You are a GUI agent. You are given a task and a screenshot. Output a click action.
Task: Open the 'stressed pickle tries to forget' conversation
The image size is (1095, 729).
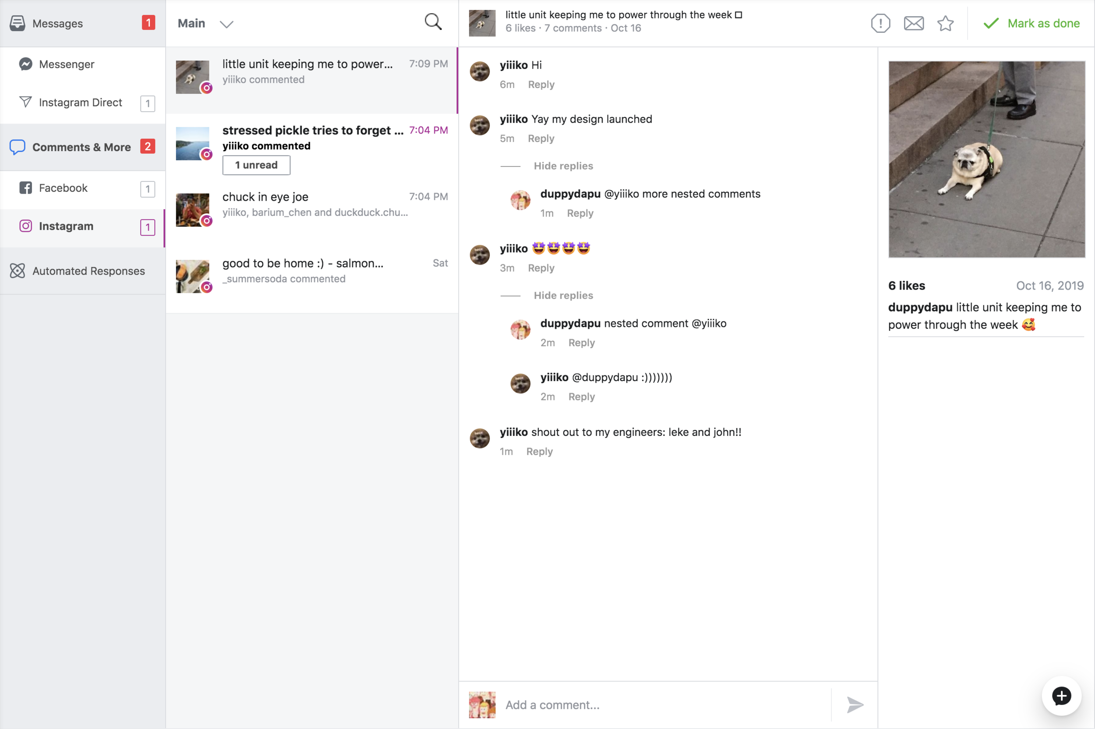click(312, 147)
